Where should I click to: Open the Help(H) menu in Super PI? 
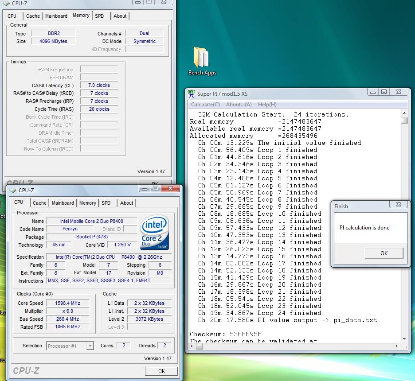(267, 105)
